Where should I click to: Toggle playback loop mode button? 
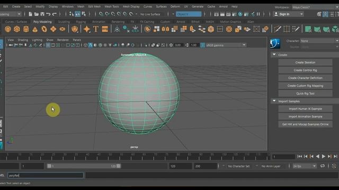[323, 166]
